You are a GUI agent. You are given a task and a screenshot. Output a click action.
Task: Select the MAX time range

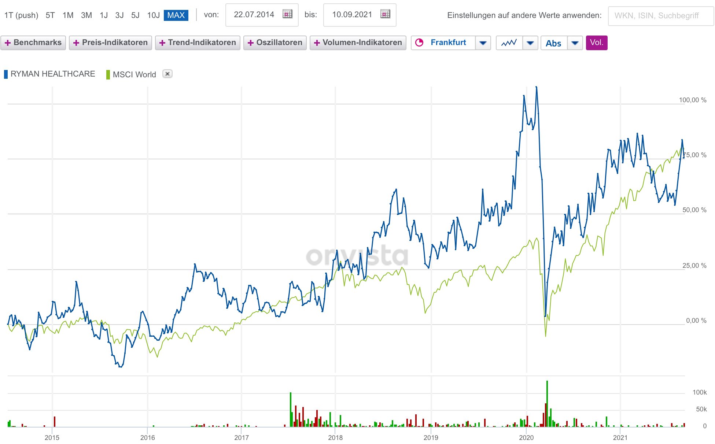[176, 15]
